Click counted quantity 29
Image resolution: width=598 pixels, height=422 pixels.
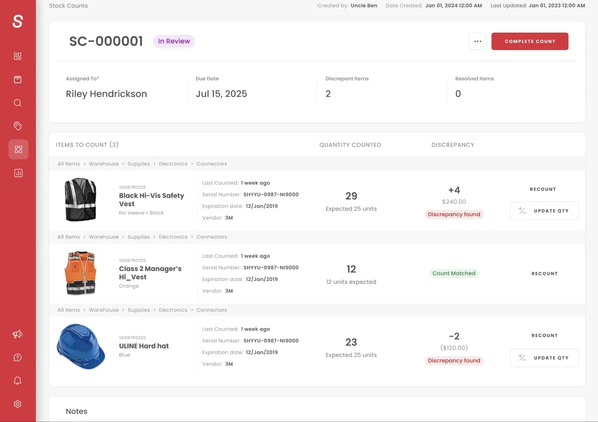[x=351, y=196]
